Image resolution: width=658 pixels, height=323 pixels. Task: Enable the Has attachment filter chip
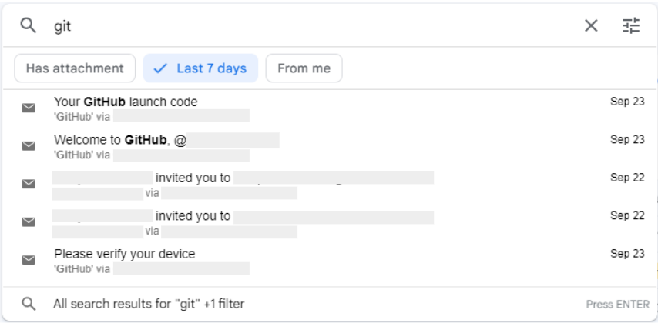pos(75,68)
